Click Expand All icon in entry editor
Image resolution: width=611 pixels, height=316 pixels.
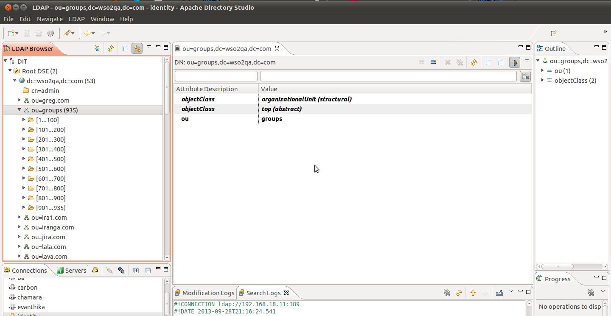pos(488,62)
